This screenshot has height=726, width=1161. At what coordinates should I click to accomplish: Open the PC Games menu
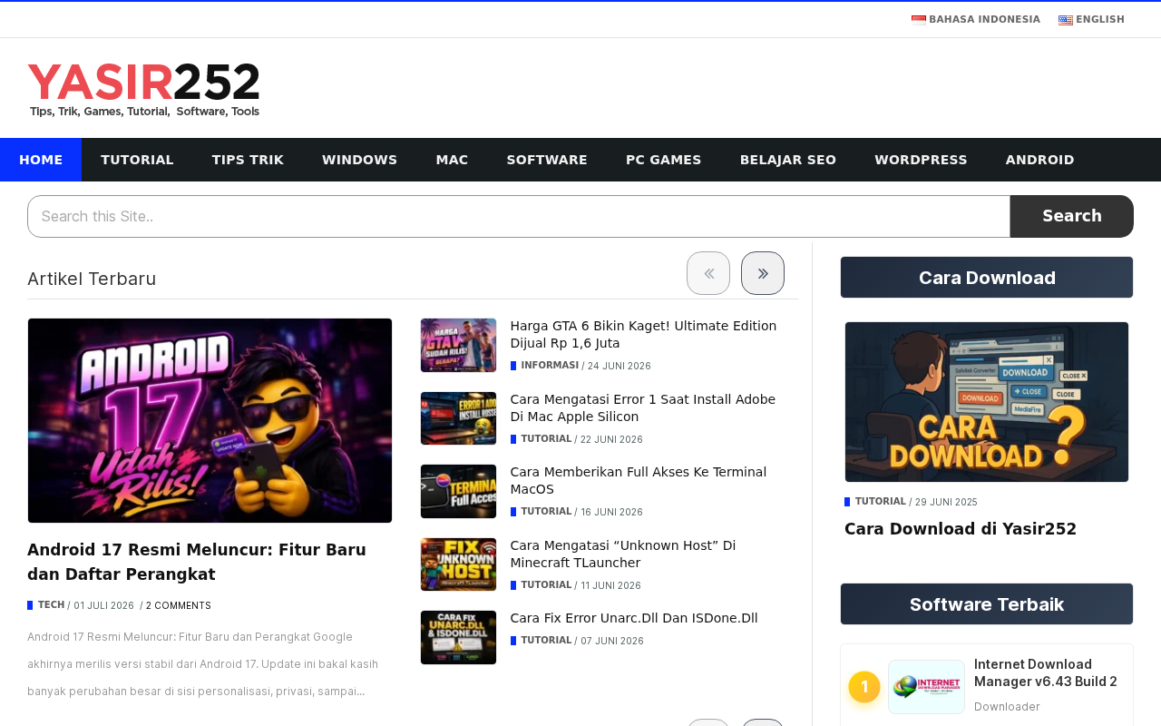pos(664,160)
